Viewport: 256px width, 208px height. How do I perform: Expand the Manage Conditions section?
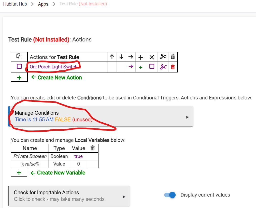pyautogui.click(x=101, y=116)
